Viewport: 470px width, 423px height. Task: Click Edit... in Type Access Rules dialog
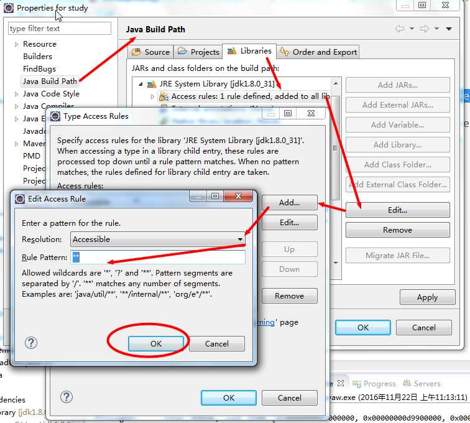coord(289,222)
